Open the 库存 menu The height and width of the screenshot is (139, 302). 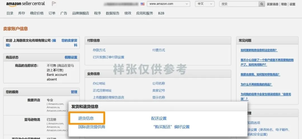click(22, 13)
